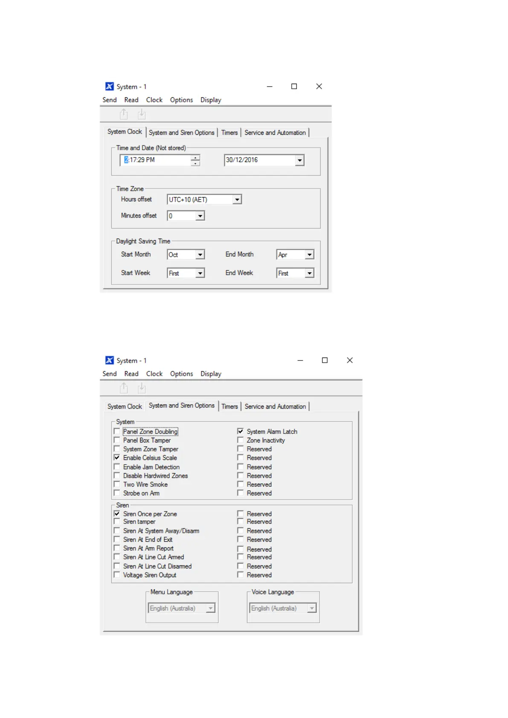Click the time spinner up arrow
The image size is (508, 718).
click(x=195, y=157)
